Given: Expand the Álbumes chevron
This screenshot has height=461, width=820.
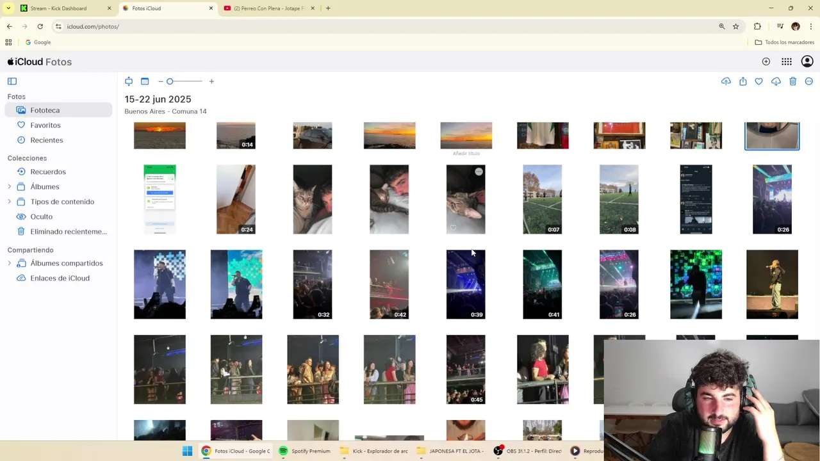Looking at the screenshot, I should click(9, 187).
